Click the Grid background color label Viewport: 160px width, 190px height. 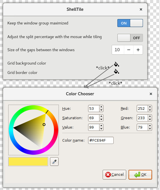[27, 63]
